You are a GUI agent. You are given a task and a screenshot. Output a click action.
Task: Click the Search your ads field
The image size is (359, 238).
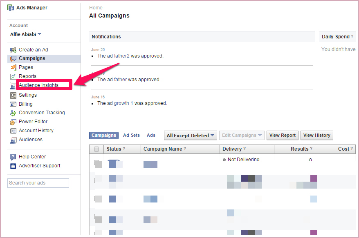pyautogui.click(x=38, y=183)
